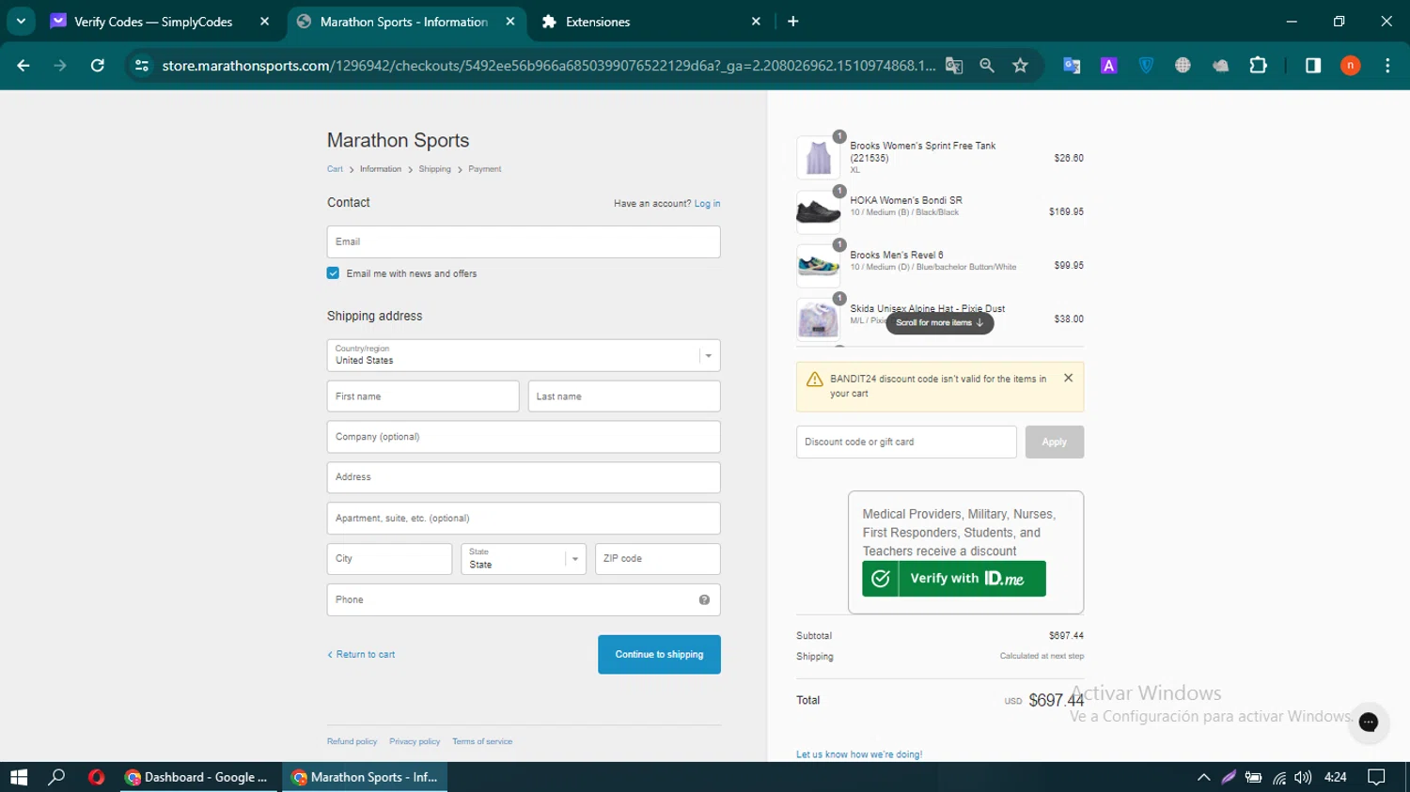Open the Google Translate extension icon
The height and width of the screenshot is (792, 1410).
tap(1072, 66)
